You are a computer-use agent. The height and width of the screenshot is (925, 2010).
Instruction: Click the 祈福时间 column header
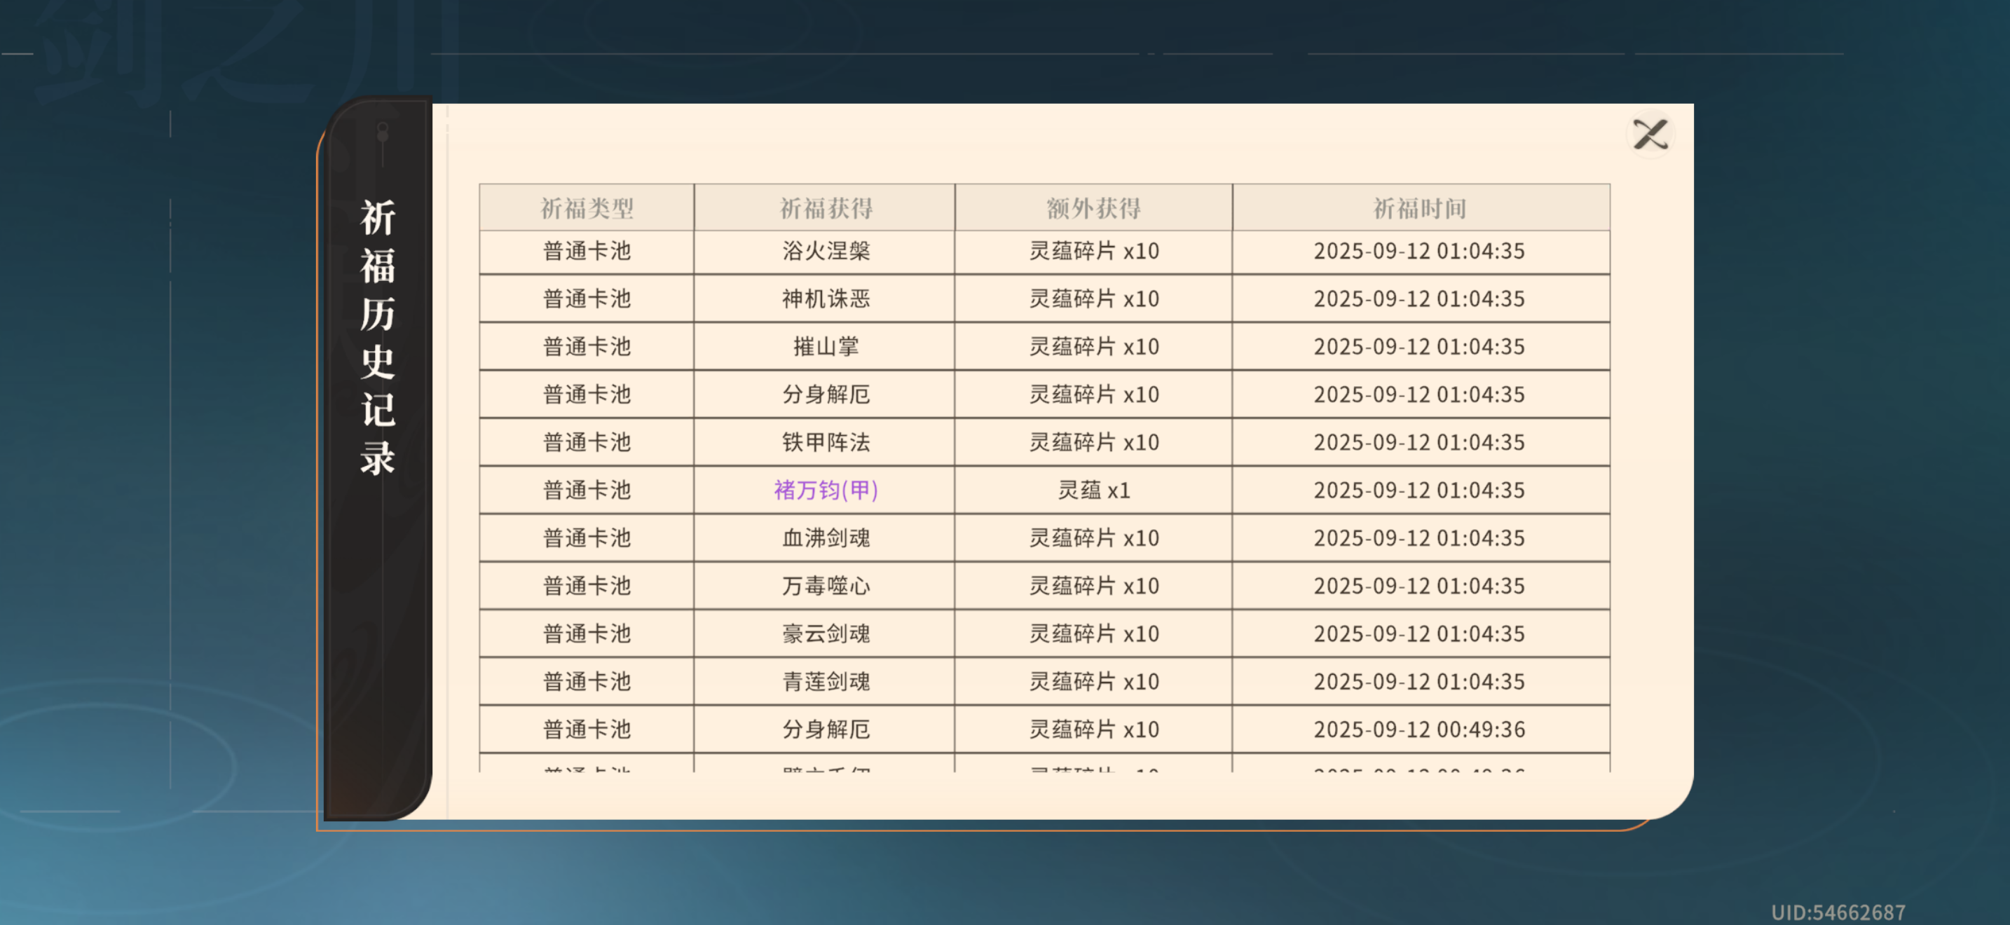point(1419,208)
